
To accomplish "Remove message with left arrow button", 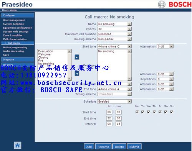I will click(x=77, y=74).
